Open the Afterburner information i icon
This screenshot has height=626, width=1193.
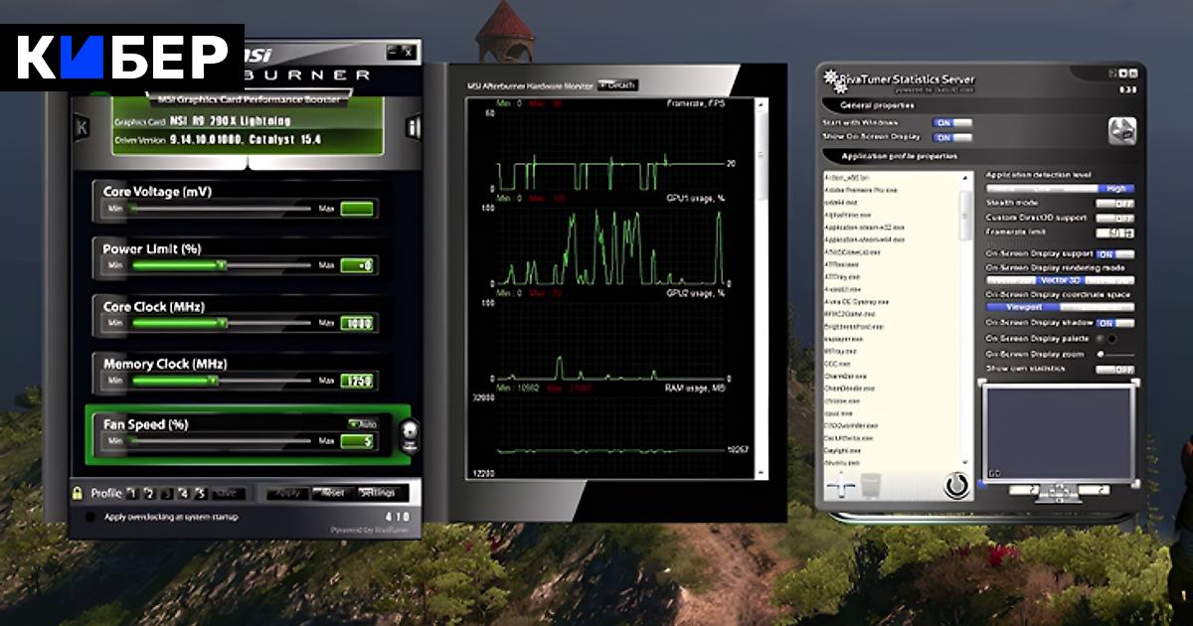[413, 127]
